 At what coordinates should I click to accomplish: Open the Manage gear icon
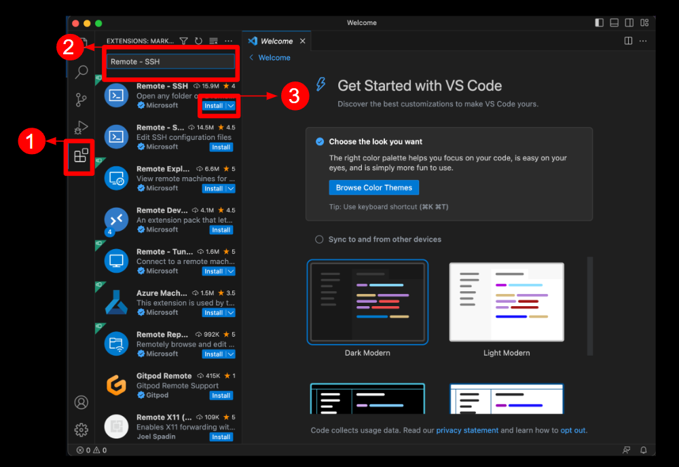point(81,430)
